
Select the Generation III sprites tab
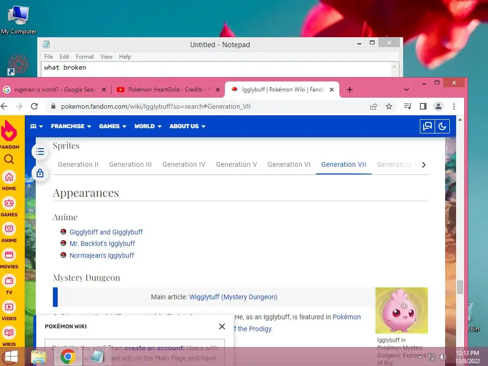point(131,164)
